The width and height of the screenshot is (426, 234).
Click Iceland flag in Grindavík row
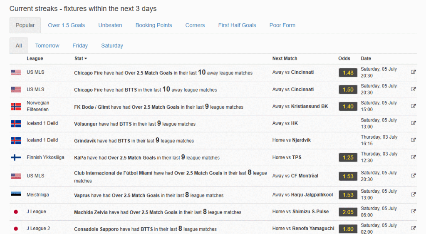(16, 140)
